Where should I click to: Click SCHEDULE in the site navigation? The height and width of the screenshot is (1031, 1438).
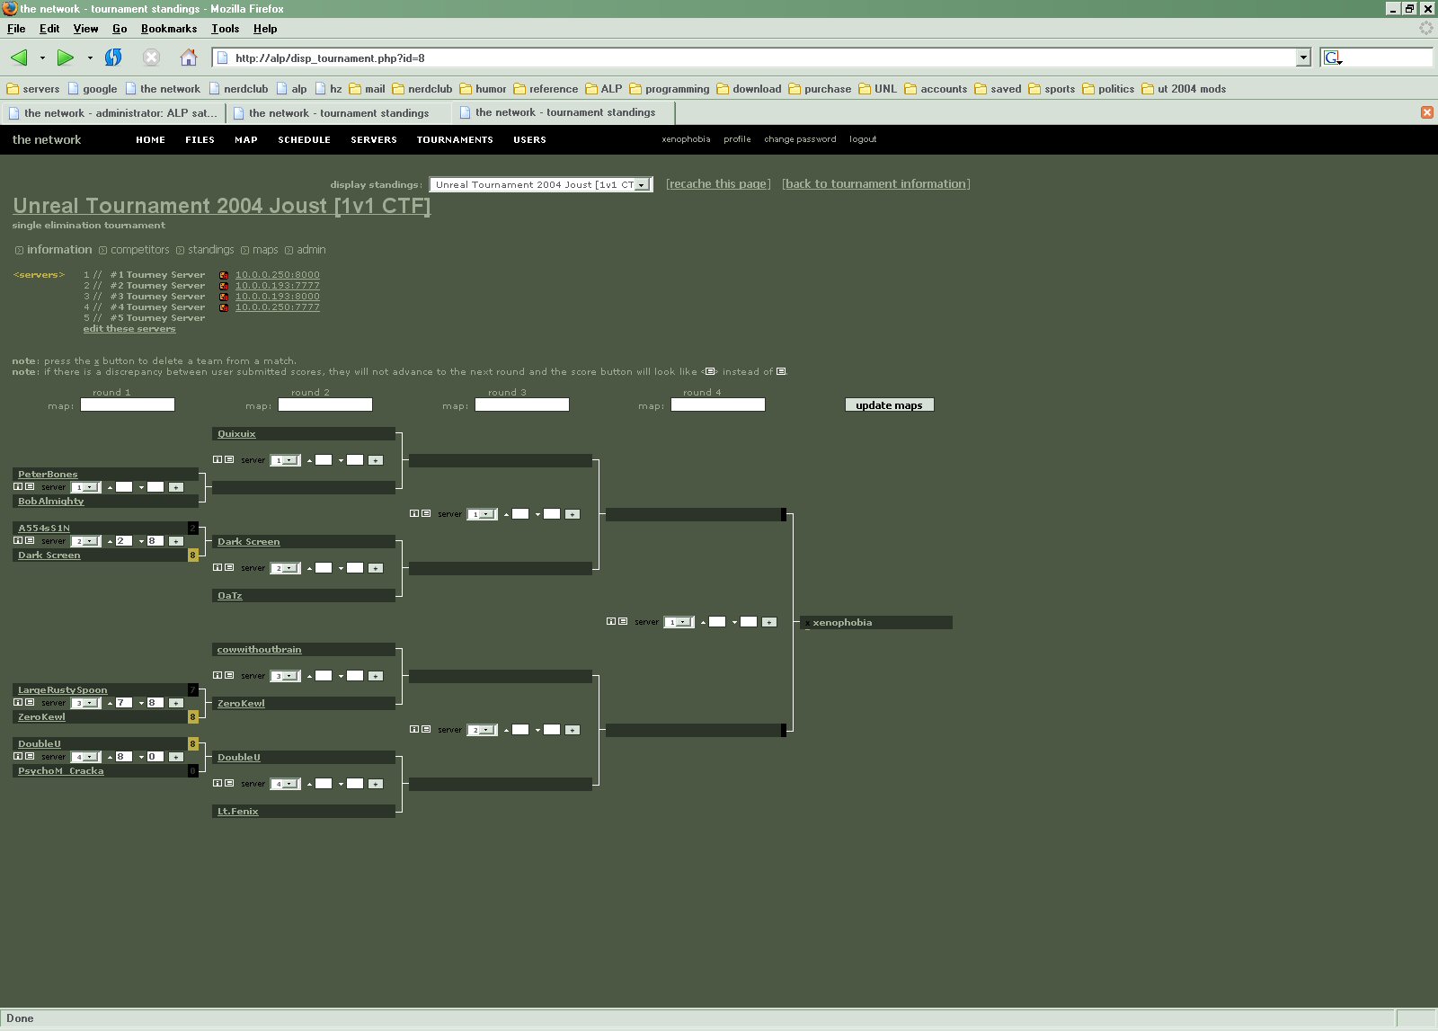coord(305,139)
